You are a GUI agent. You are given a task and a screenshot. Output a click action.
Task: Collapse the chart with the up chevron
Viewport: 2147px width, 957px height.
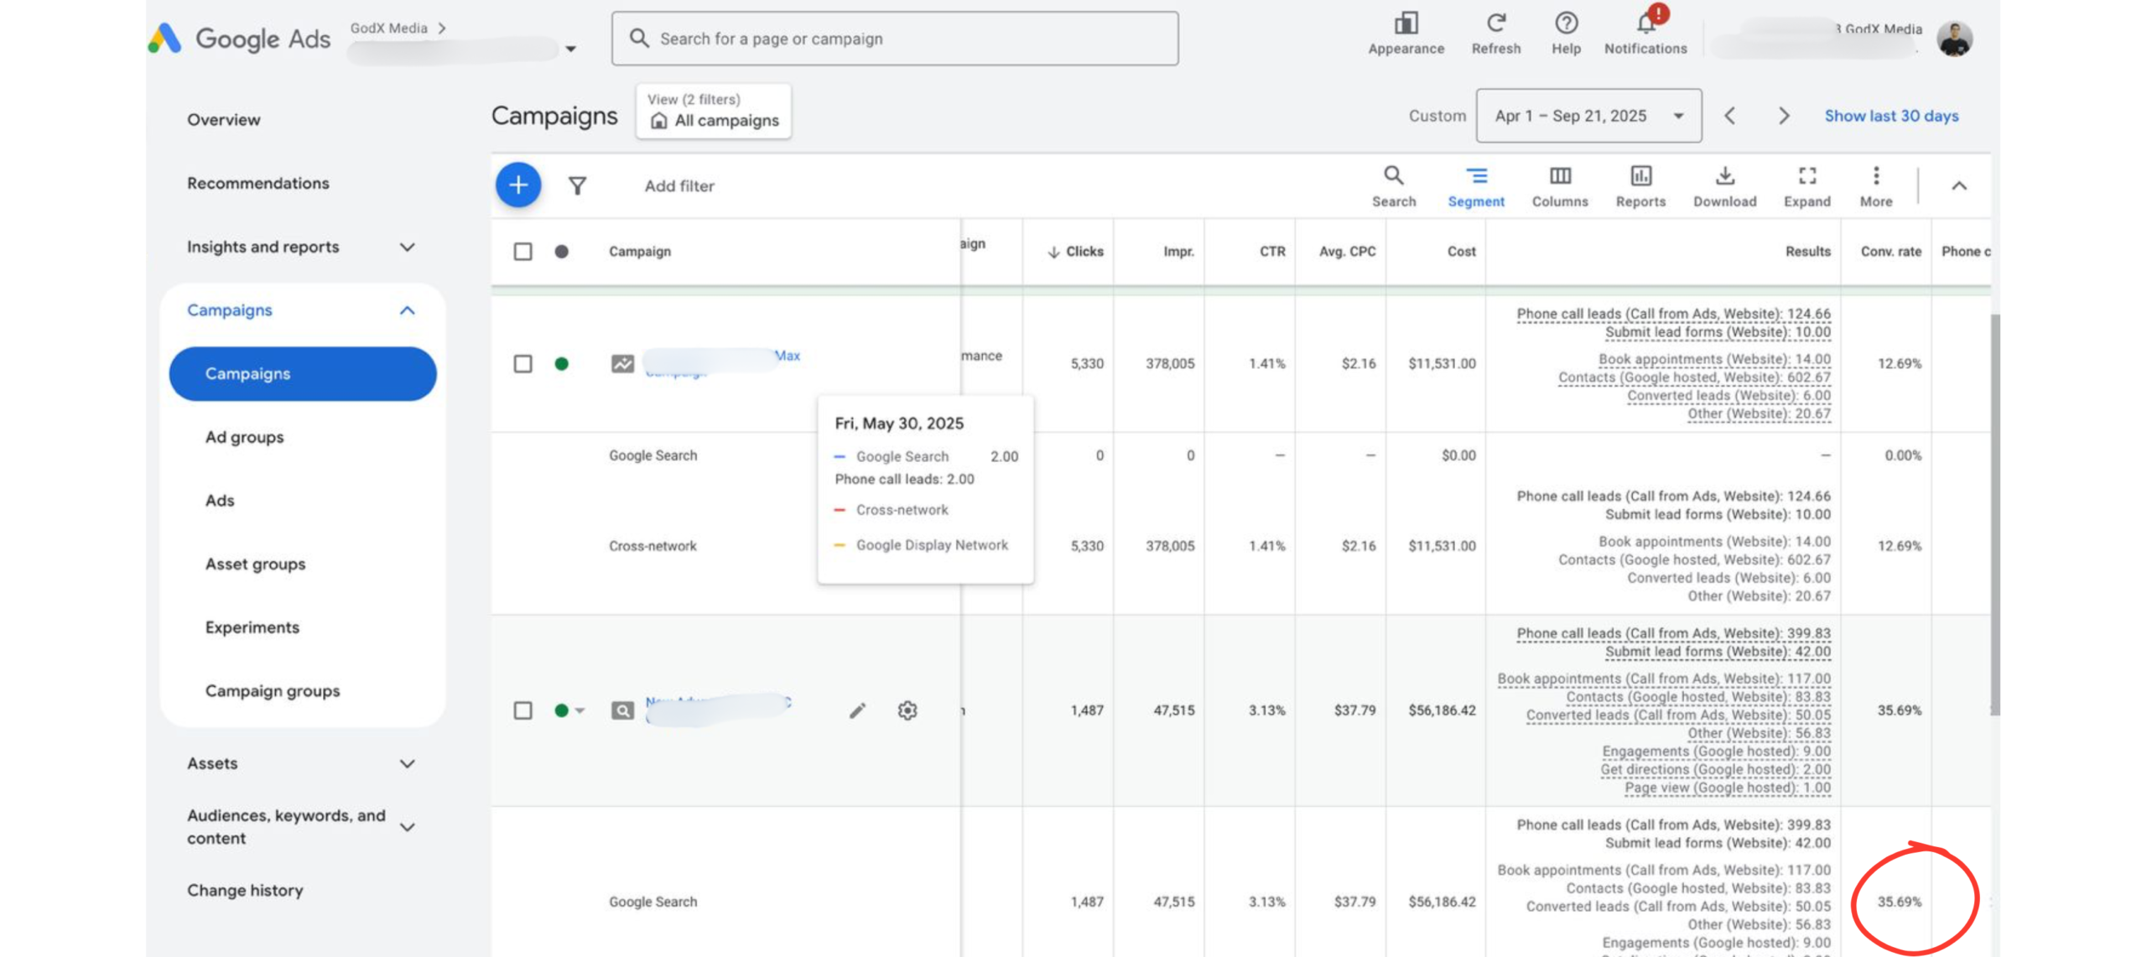tap(1957, 185)
